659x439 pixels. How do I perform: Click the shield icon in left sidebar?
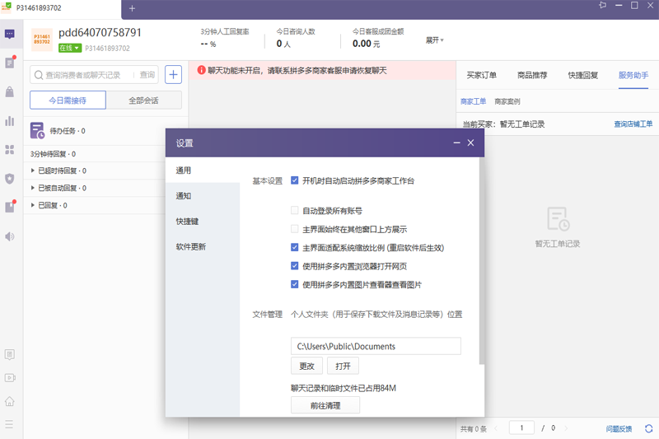click(x=10, y=178)
